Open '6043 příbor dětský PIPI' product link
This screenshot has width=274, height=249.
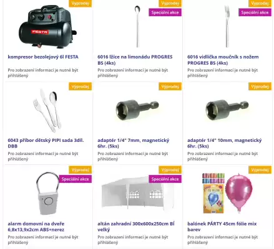coord(46,143)
